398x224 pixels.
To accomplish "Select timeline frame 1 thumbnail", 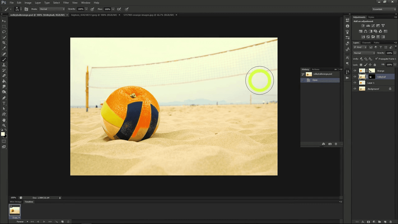I will click(15, 210).
